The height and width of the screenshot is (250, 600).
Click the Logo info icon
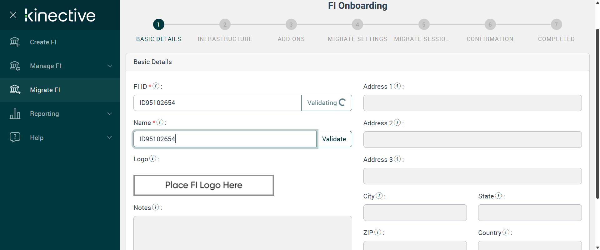point(153,158)
